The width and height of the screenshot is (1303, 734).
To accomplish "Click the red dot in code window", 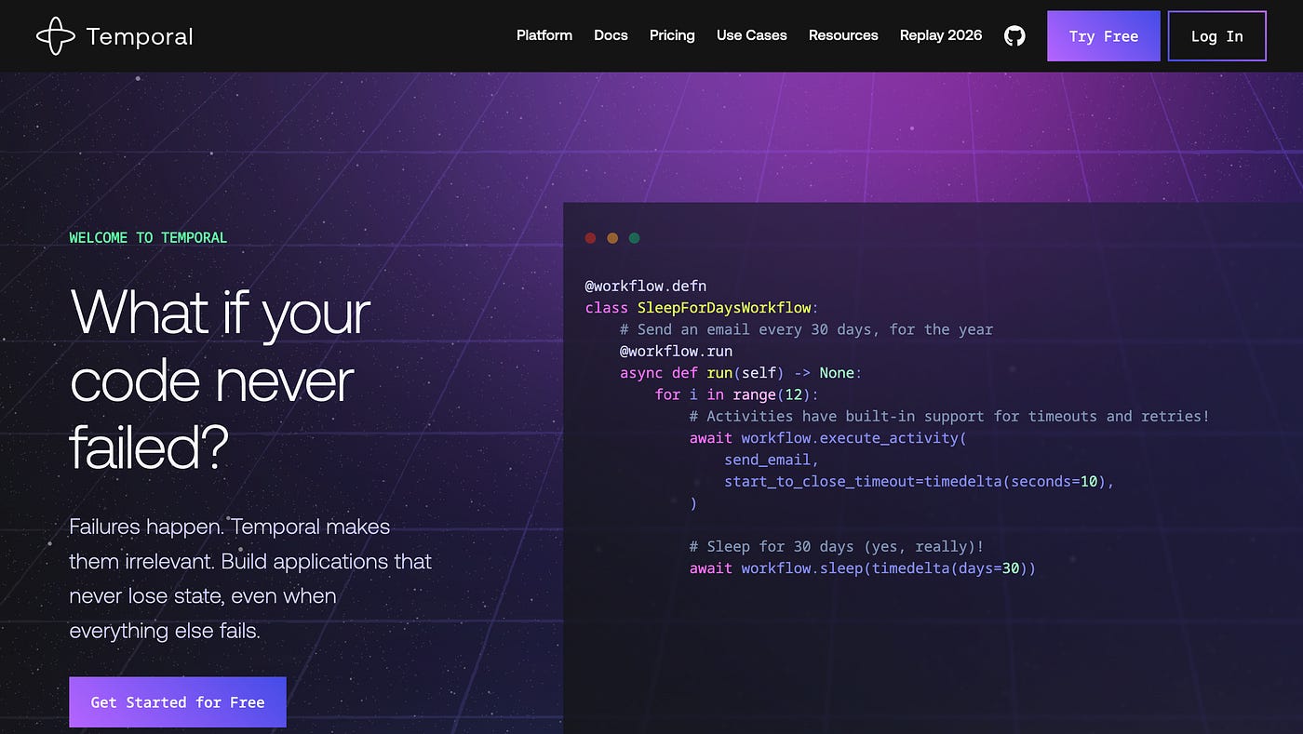I will point(590,238).
